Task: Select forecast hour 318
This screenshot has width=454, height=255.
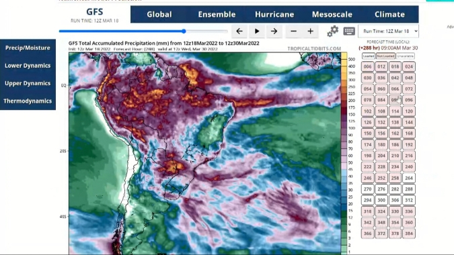Action: click(x=367, y=211)
